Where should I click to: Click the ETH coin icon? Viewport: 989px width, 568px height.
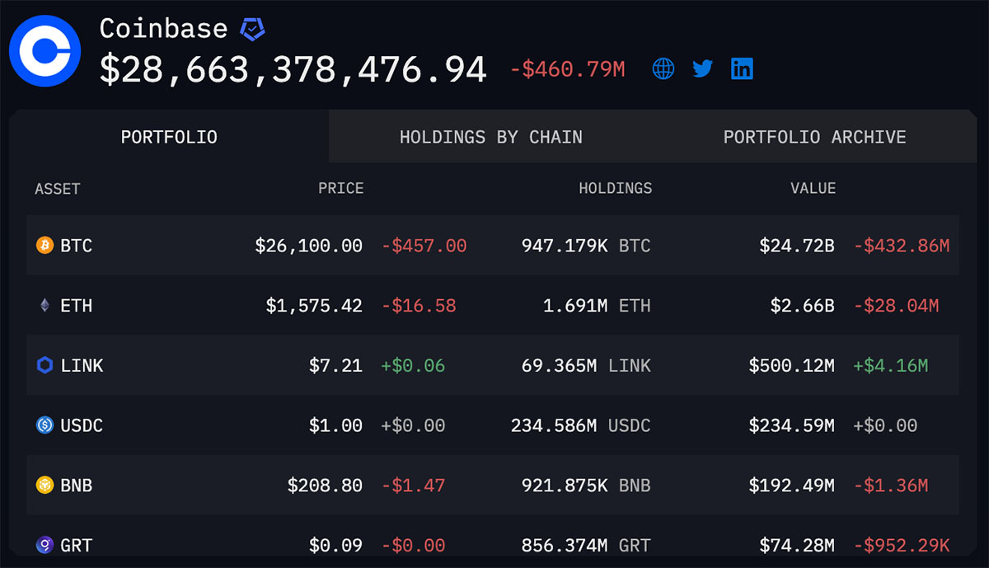(45, 306)
